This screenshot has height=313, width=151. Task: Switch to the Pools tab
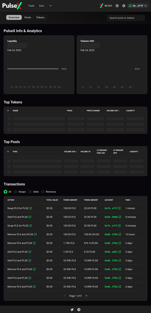coord(28,17)
